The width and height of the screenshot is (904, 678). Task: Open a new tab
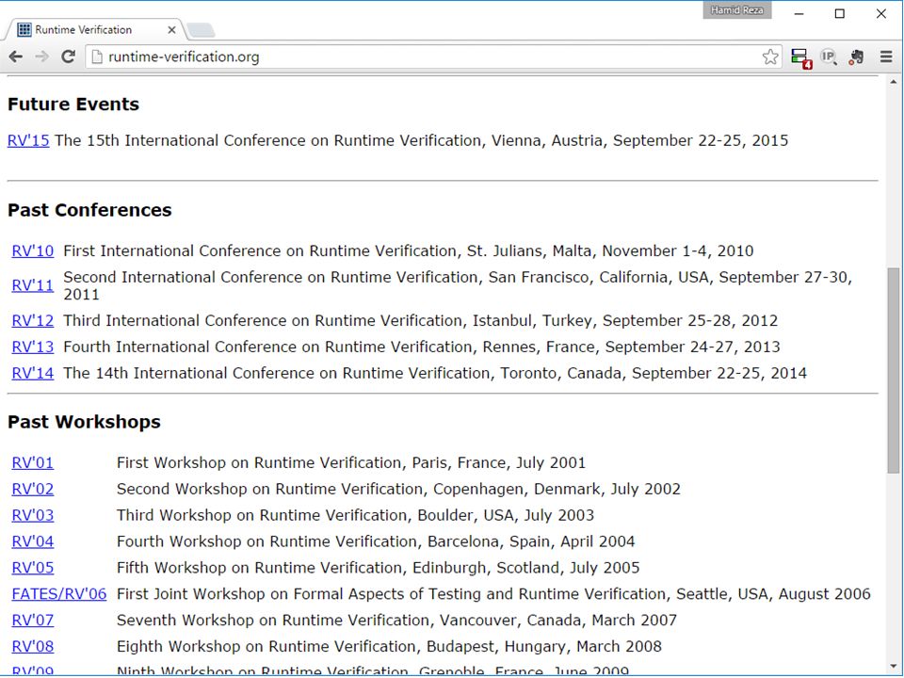tap(201, 30)
